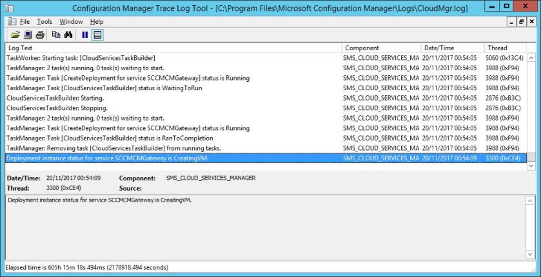Click the '3300 (0xCE4)' cell in the highlighted row

[503, 158]
